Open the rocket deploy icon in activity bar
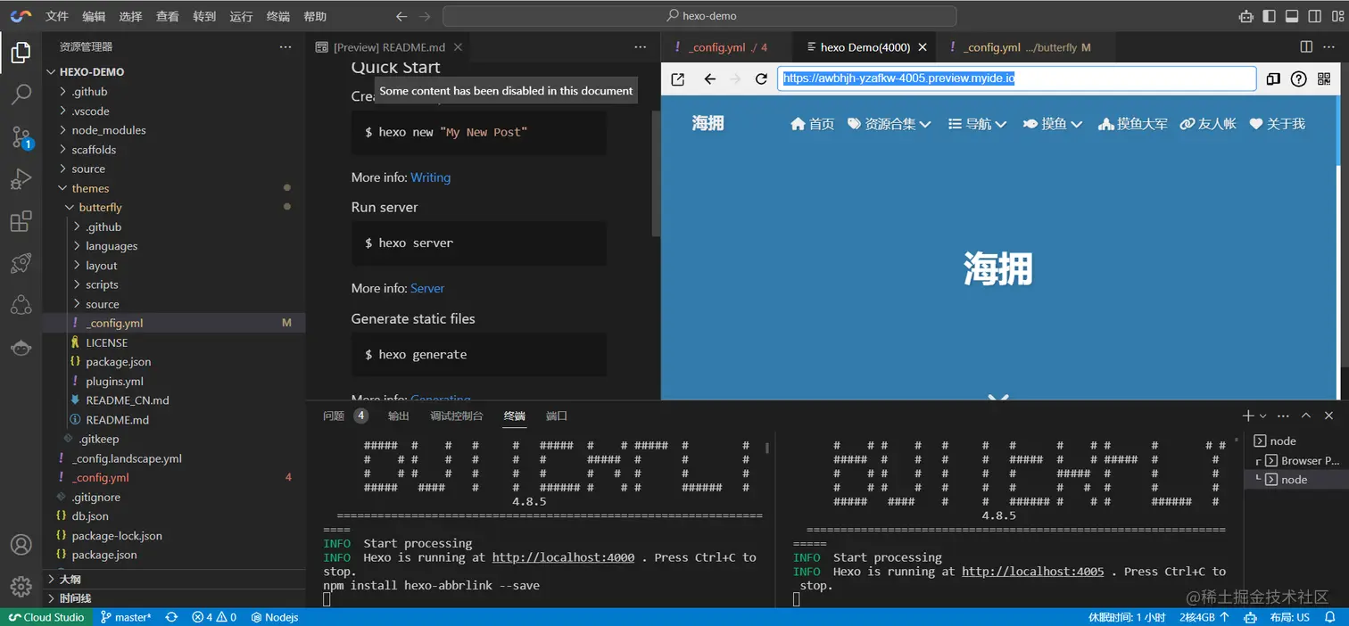Screen dimensions: 1349x626 (21, 264)
